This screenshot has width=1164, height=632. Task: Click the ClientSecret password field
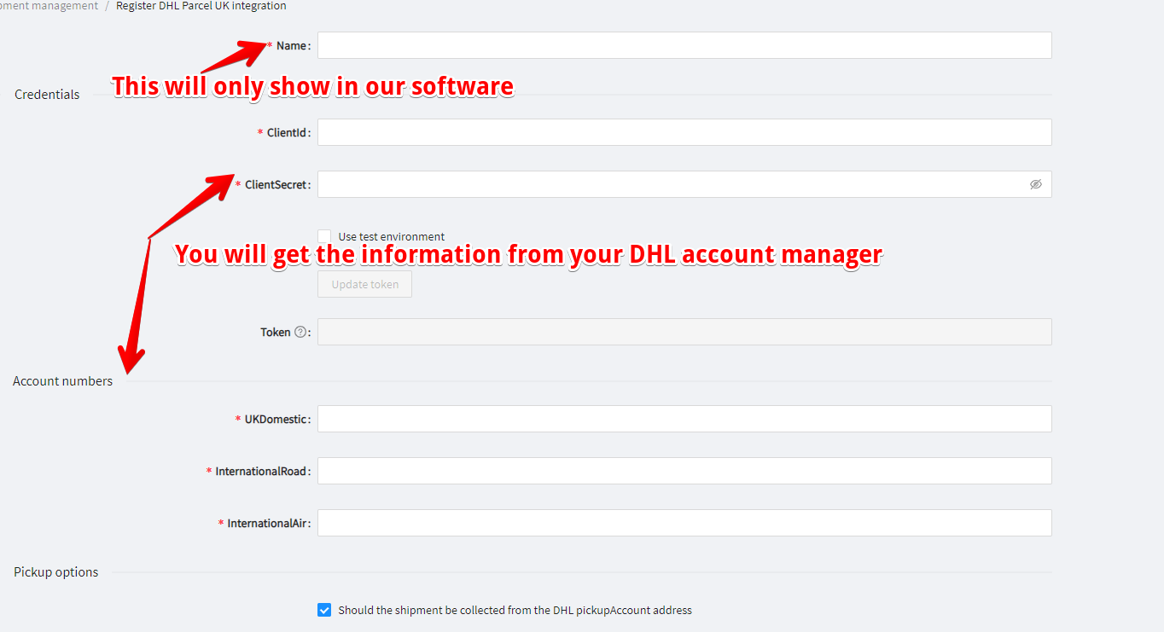point(684,184)
